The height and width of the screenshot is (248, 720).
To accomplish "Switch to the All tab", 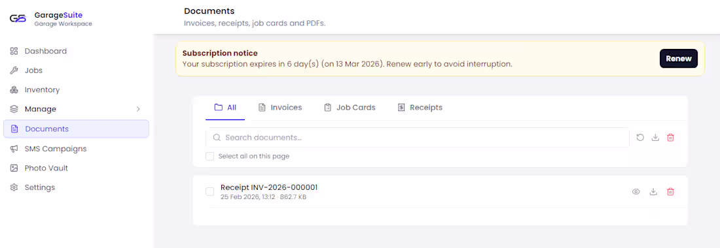I will click(225, 108).
